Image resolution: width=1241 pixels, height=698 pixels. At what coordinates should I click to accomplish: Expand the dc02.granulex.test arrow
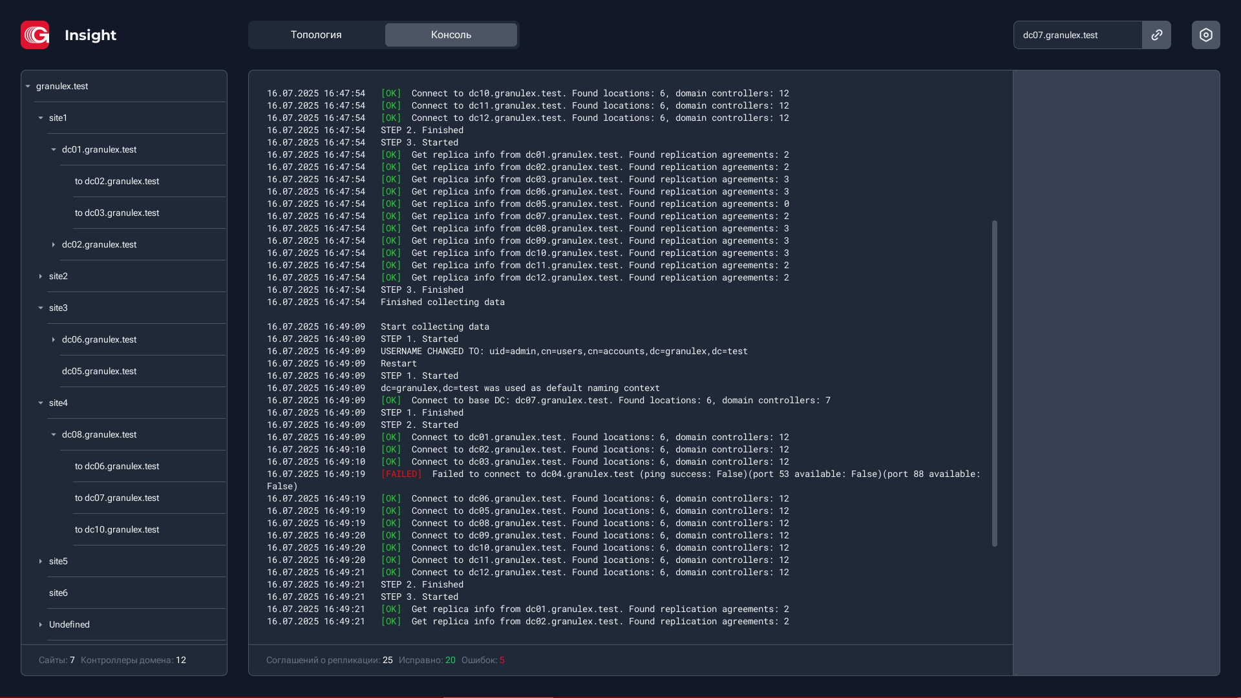pyautogui.click(x=54, y=244)
